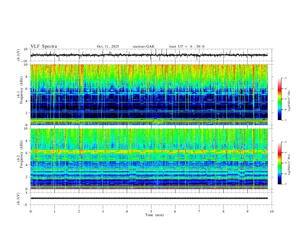Screen dimensions: 306x237
Task: Click time axis tick label "1"
Action: pos(54,211)
